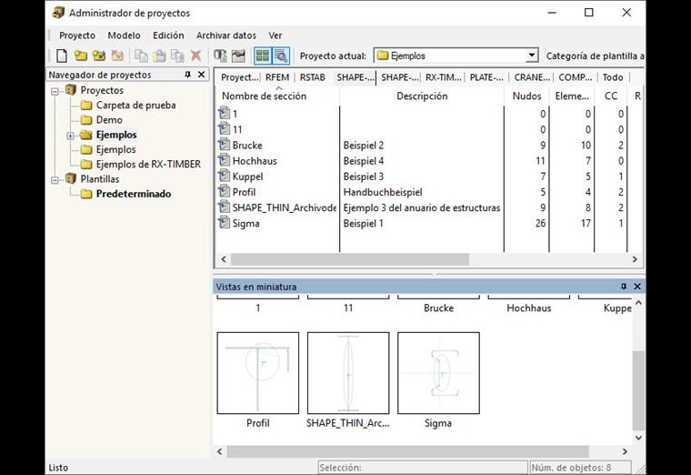The width and height of the screenshot is (691, 475).
Task: Click the Plantillas root icon
Action: click(71, 178)
